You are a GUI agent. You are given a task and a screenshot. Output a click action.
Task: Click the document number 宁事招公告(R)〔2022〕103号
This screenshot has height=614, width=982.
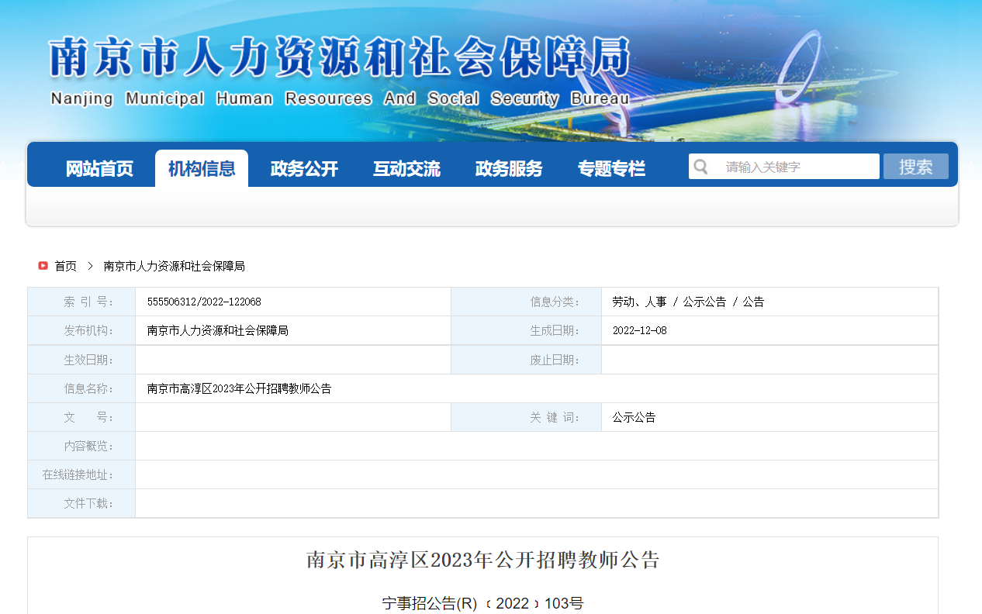click(x=482, y=603)
